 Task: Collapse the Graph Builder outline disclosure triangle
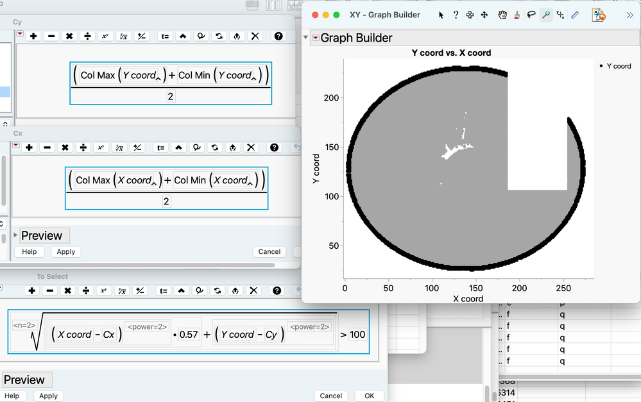[x=305, y=37]
